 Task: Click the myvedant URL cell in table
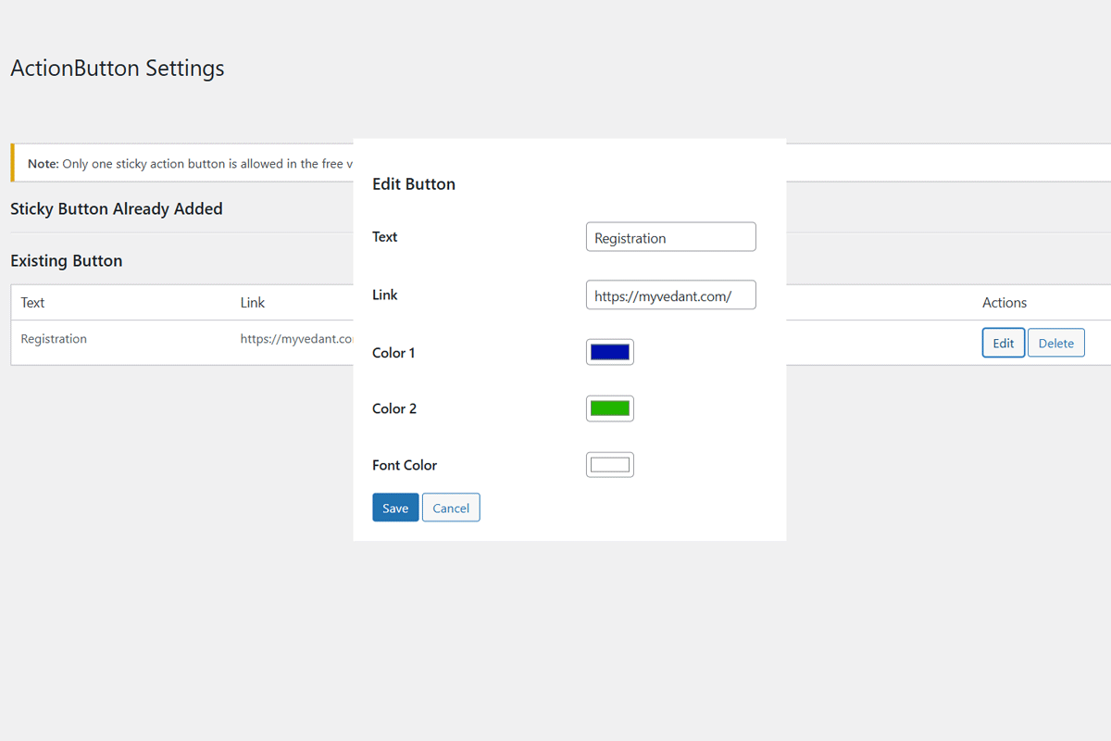click(296, 339)
